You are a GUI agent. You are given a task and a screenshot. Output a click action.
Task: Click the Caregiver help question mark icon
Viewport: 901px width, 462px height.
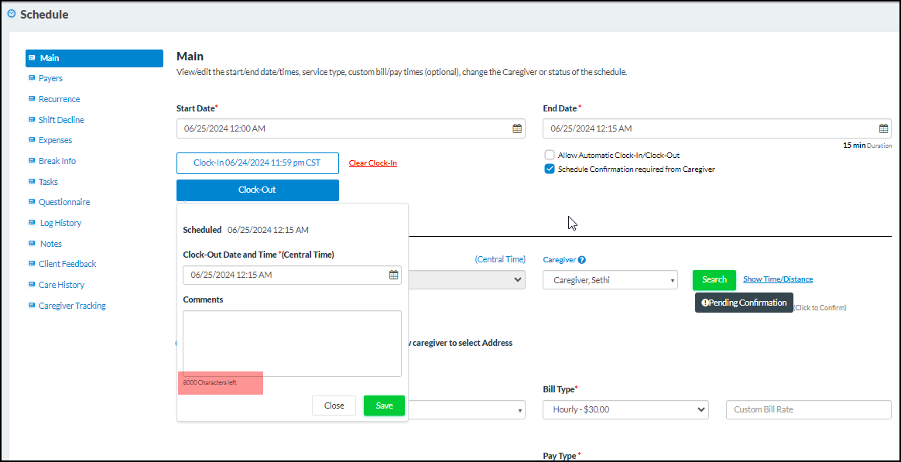pyautogui.click(x=582, y=260)
